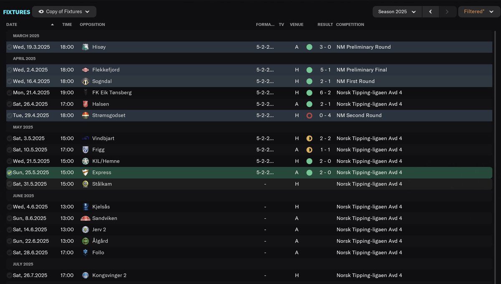Toggle the checkmark for the Flekkefjord fixture
Screen dimensions: 501x284
coord(9,70)
